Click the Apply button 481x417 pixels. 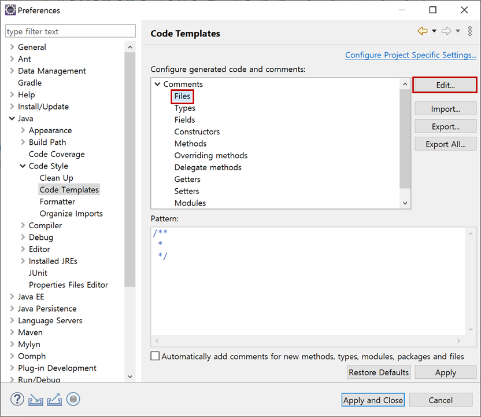click(445, 372)
